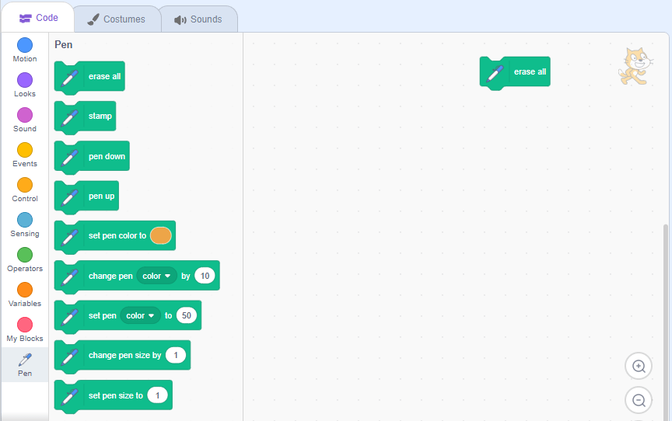Open the Looks block category
Viewport: 672px width, 421px height.
25,81
